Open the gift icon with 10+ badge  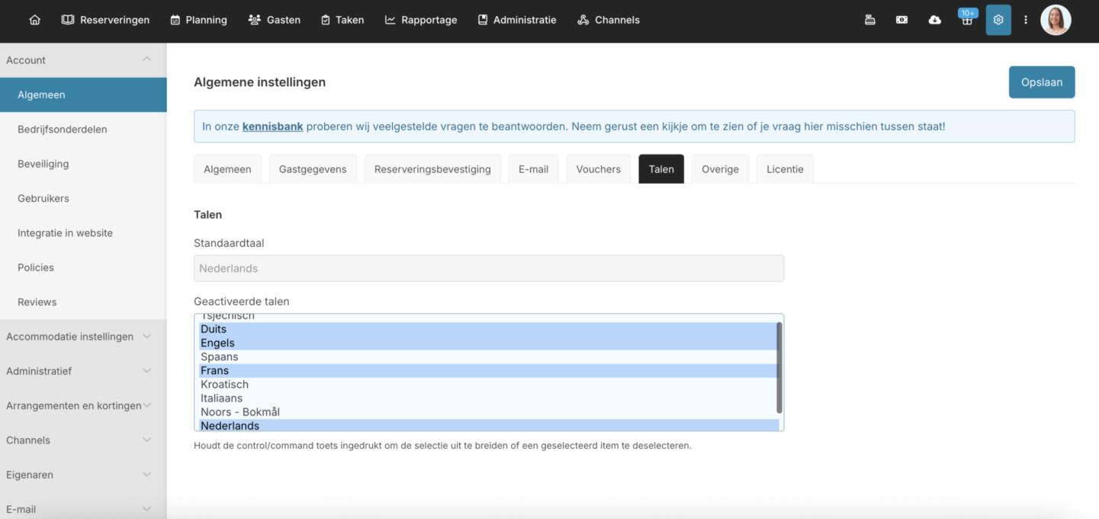pyautogui.click(x=966, y=21)
